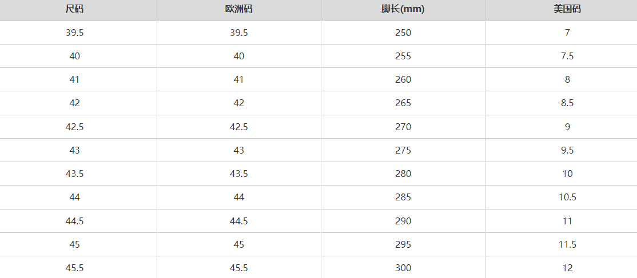The image size is (637, 278).
Task: Click the 美国码 column header
Action: [x=567, y=10]
